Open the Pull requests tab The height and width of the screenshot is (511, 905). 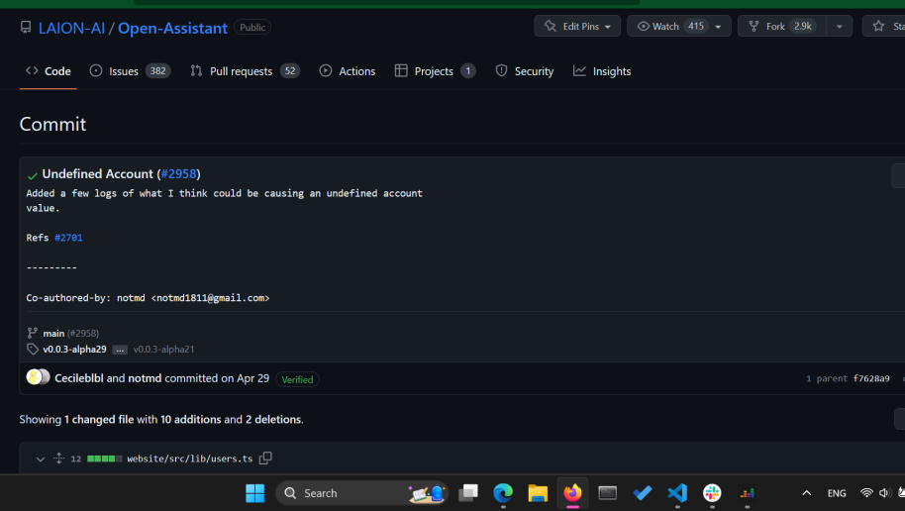[x=245, y=71]
